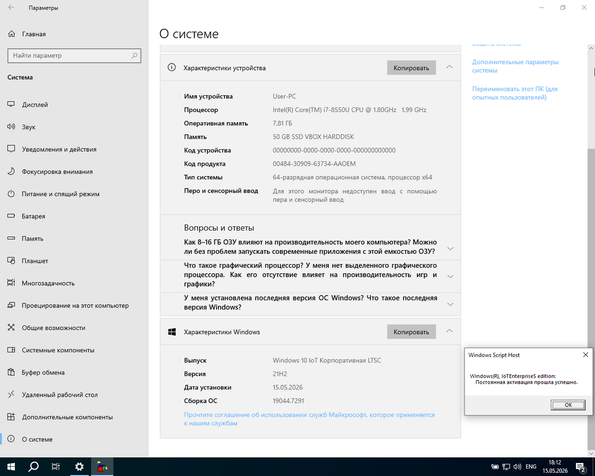595x476 pixels.
Task: Close the Windows Script Host dialog
Action: coord(586,355)
